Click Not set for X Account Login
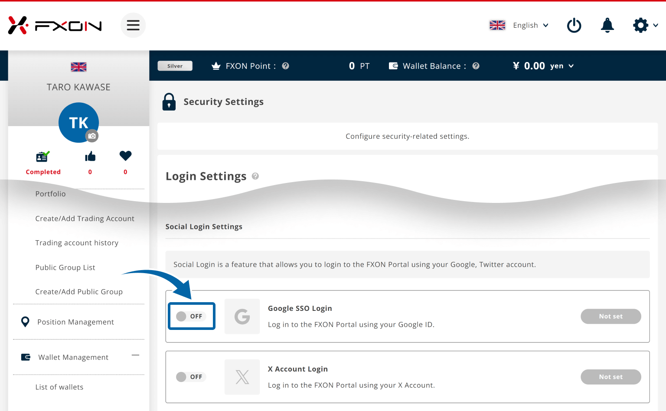Image resolution: width=666 pixels, height=411 pixels. click(610, 377)
